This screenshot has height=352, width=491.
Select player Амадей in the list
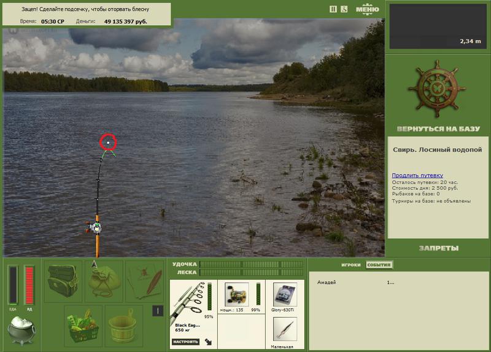tap(327, 282)
